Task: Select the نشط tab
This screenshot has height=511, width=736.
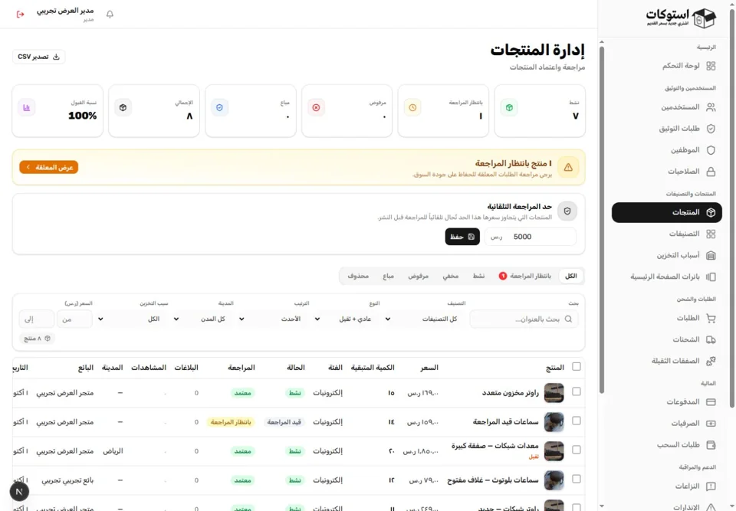Action: [478, 276]
